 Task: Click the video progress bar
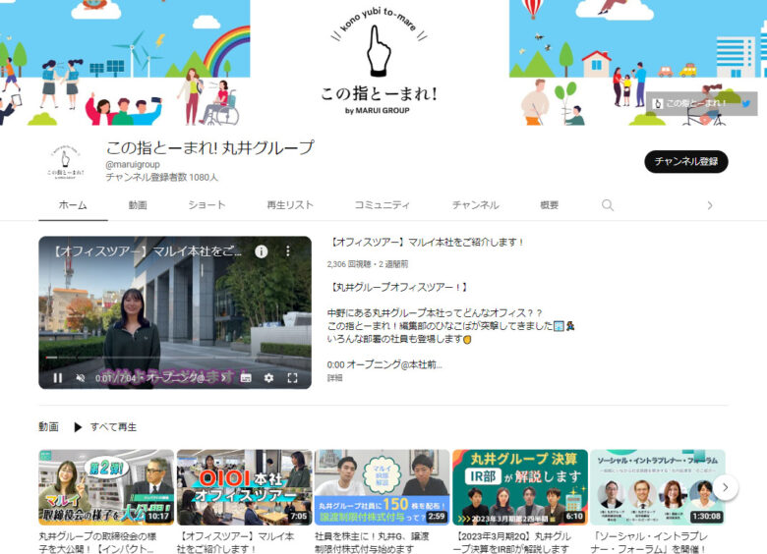[x=175, y=358]
